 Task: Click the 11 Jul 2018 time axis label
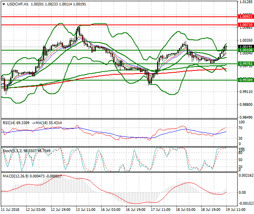10,210
